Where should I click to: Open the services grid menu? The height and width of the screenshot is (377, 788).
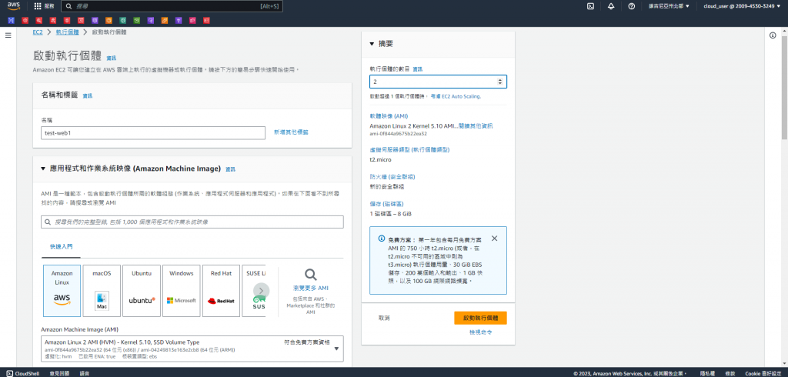coord(38,6)
